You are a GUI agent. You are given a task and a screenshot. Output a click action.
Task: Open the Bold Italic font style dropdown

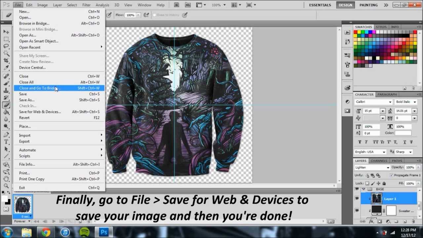(414, 102)
